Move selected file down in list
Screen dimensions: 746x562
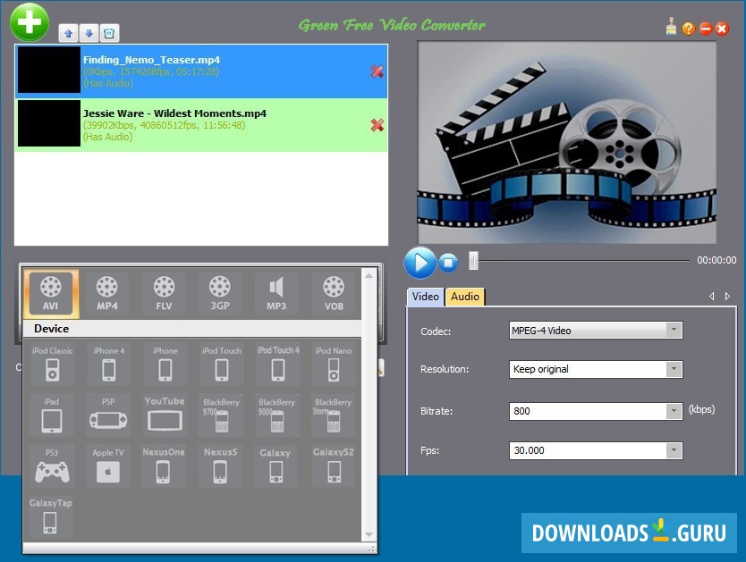[89, 34]
